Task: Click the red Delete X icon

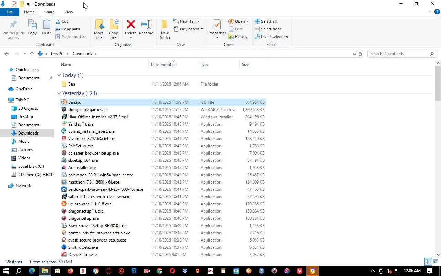Action: [x=131, y=24]
